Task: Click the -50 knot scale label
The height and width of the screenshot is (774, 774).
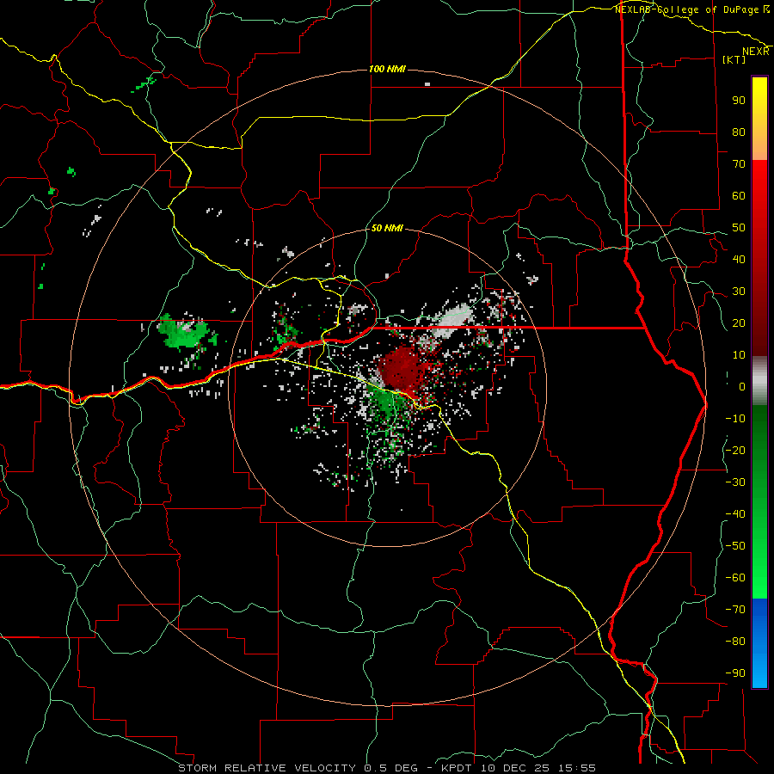Action: [735, 546]
